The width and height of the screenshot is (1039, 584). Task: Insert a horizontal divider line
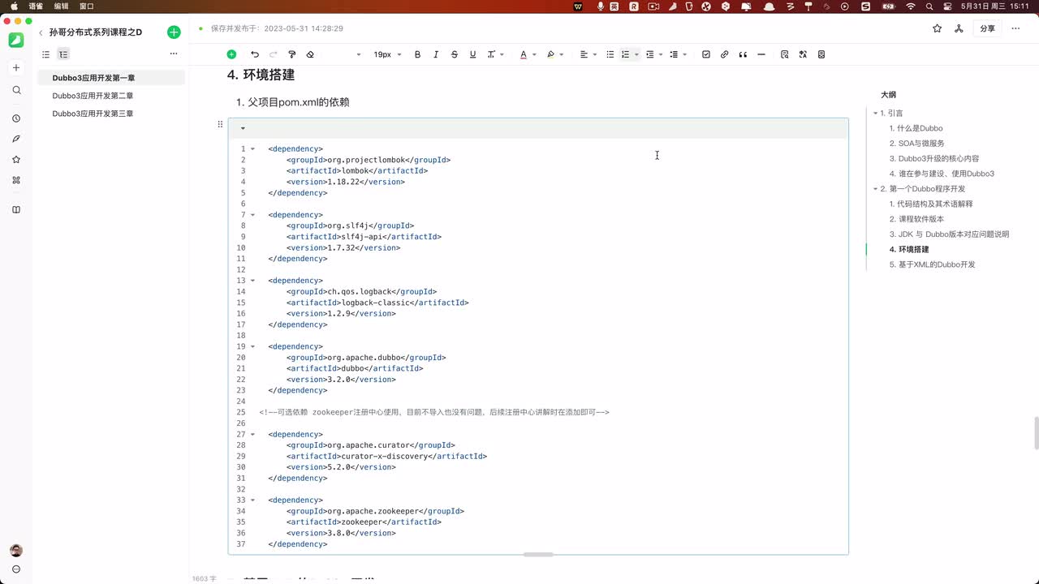(761, 54)
